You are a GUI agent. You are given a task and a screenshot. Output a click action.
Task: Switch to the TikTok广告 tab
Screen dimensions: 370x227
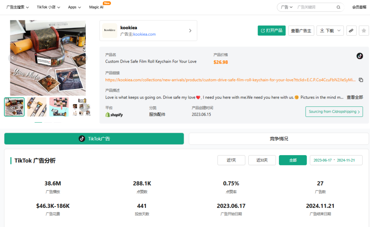pyautogui.click(x=94, y=139)
